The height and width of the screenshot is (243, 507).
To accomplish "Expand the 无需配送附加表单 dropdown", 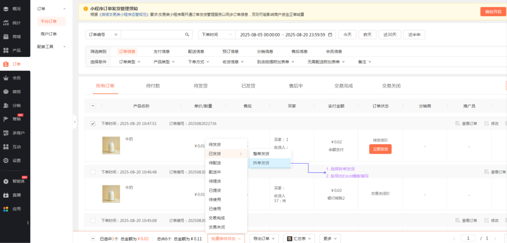I will coord(326,62).
